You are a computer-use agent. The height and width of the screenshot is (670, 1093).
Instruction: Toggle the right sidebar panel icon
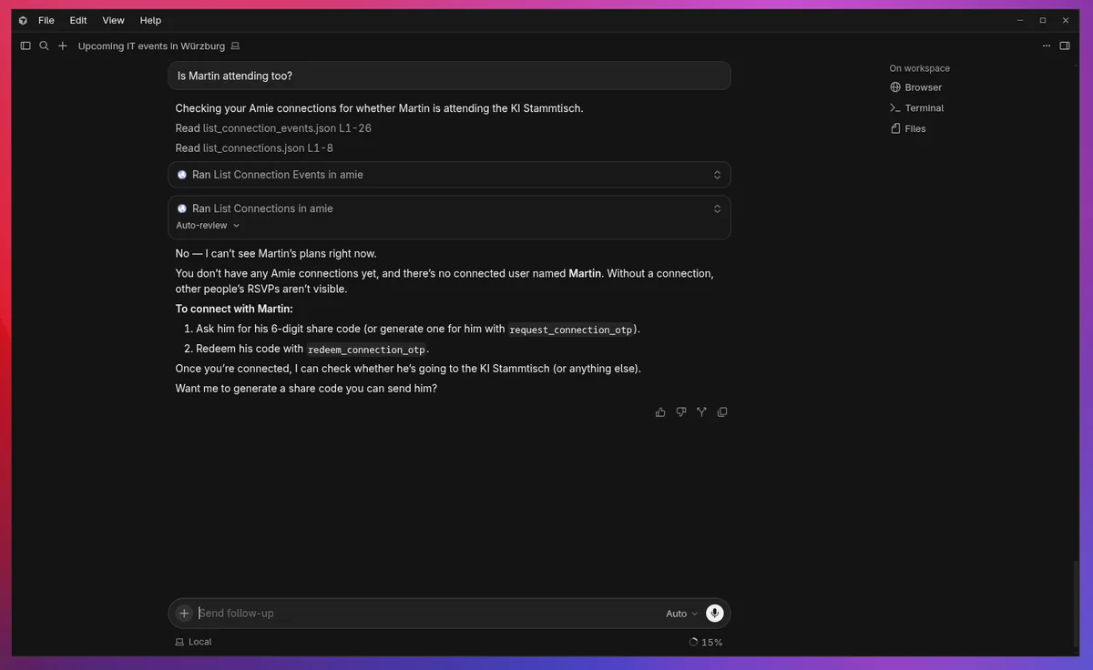click(x=1065, y=46)
